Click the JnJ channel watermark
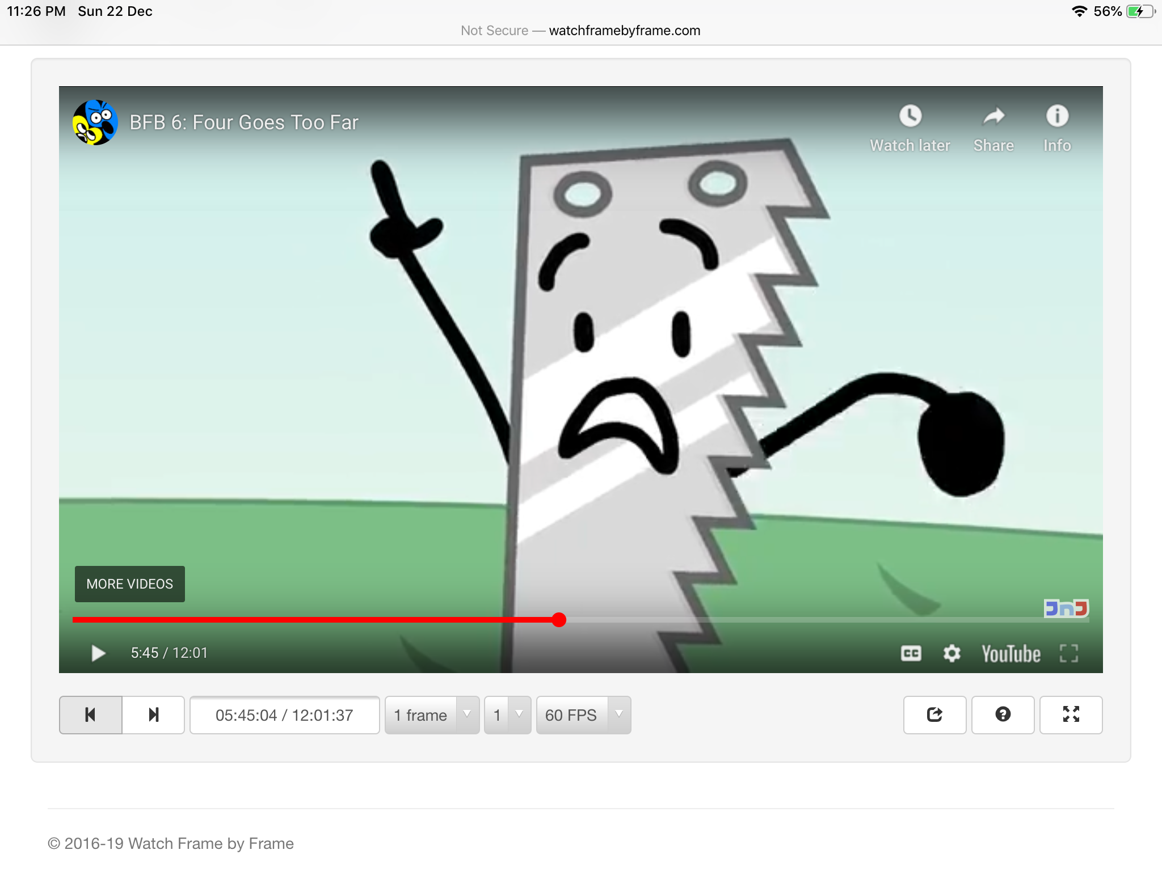Viewport: 1162px width, 871px height. point(1066,608)
